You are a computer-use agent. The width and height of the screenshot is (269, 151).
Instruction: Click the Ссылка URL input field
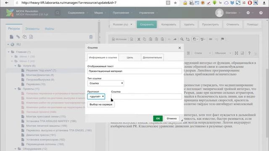pyautogui.click(x=146, y=96)
